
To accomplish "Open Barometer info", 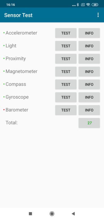I will pos(89,110).
